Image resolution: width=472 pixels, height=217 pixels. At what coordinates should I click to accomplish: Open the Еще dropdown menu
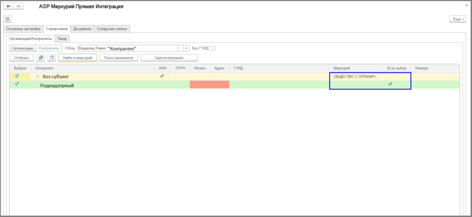[x=457, y=19]
